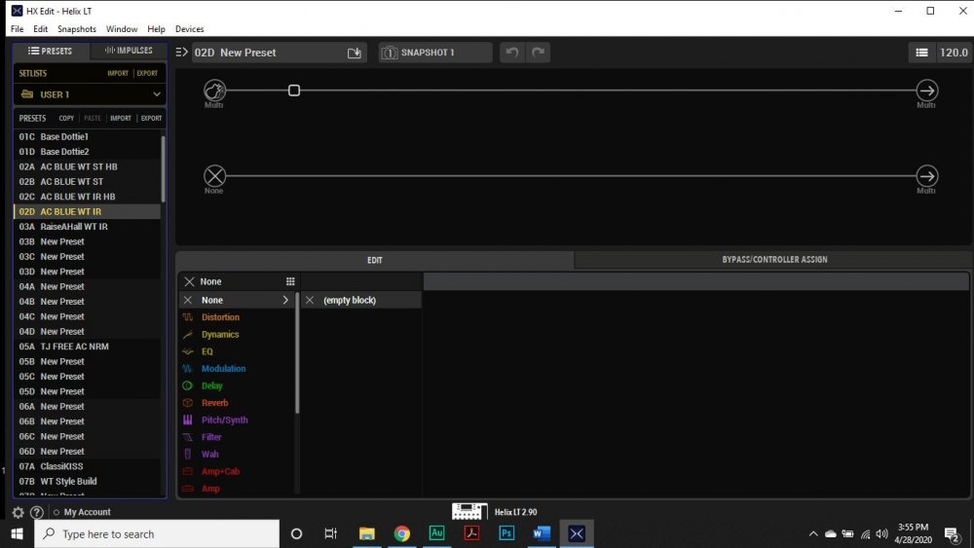Viewport: 974px width, 548px height.
Task: Click the Multi output block on path 1
Action: [x=927, y=91]
